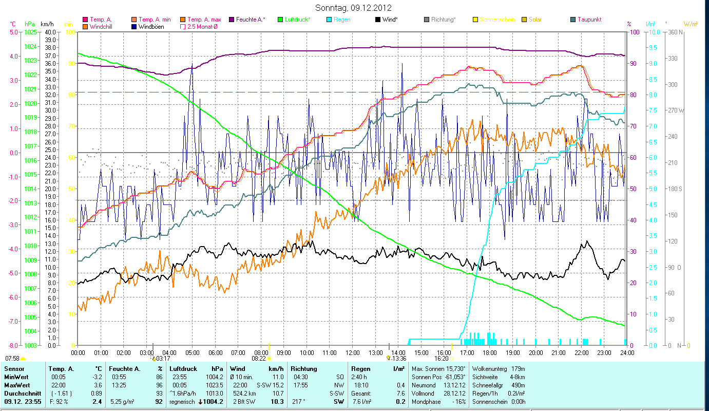Image resolution: width=709 pixels, height=411 pixels.
Task: Click the teal Taupunkt legend swatch
Action: click(573, 20)
